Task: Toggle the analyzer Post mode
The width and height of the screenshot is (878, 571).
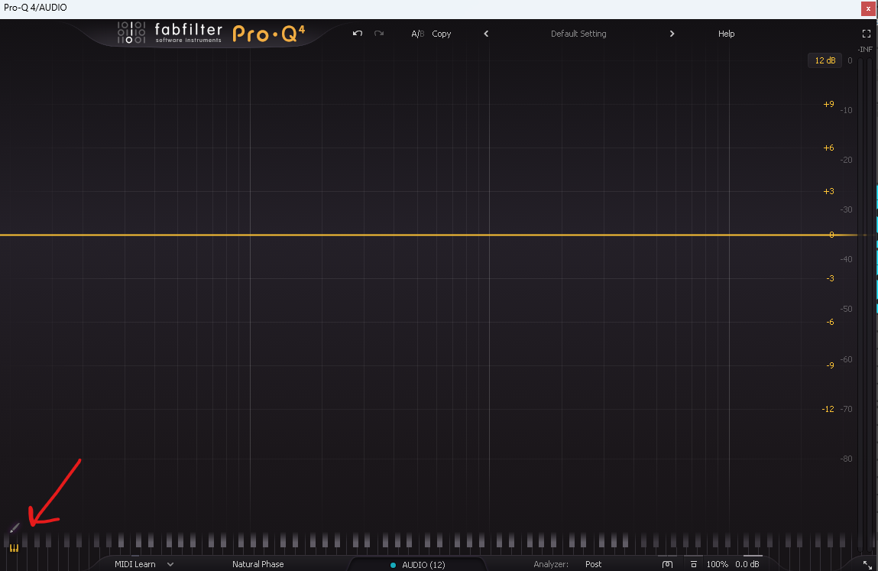Action: click(593, 564)
